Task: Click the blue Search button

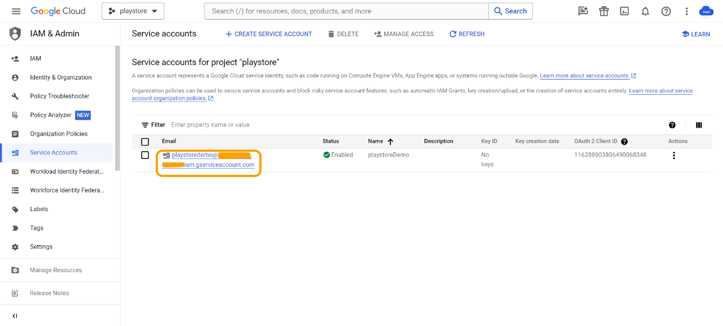Action: pos(510,11)
